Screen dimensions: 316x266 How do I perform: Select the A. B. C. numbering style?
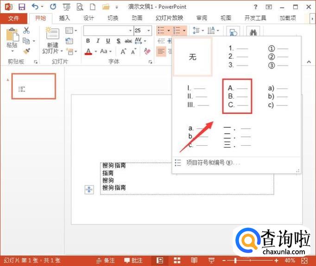[x=237, y=96]
